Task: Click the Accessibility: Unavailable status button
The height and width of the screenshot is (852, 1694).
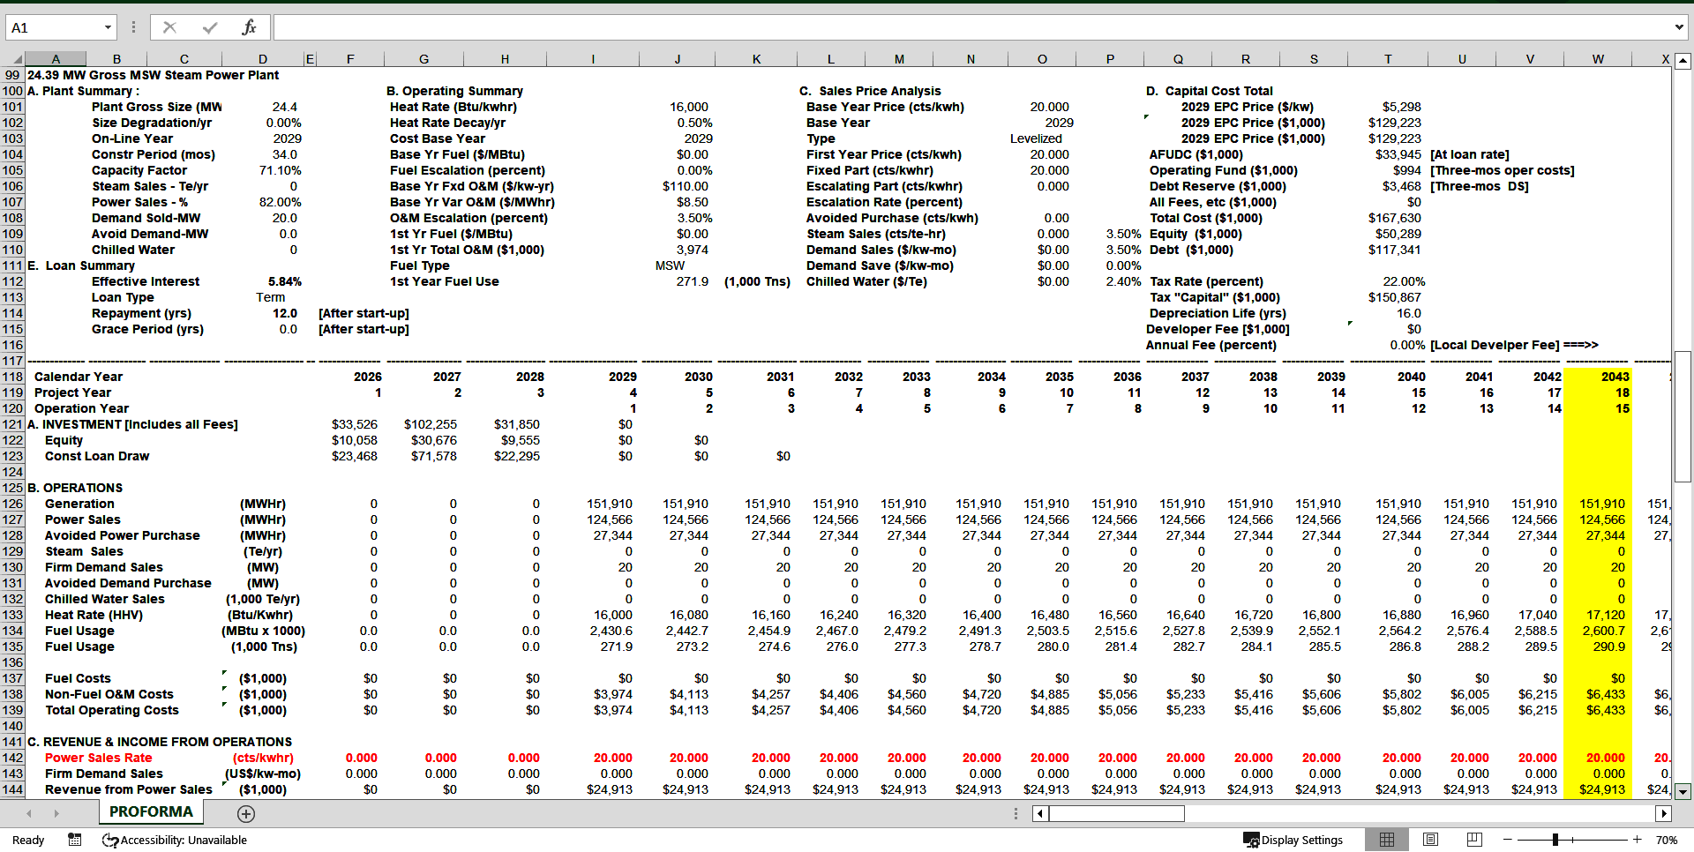Action: [175, 840]
